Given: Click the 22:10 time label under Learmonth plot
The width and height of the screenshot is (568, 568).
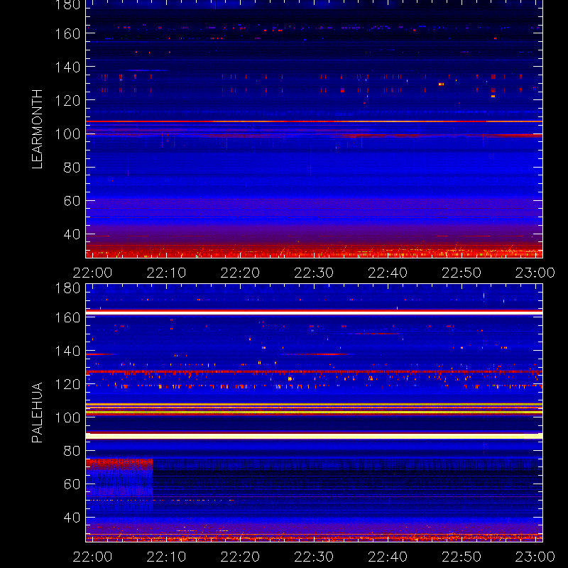Looking at the screenshot, I should click(x=166, y=273).
